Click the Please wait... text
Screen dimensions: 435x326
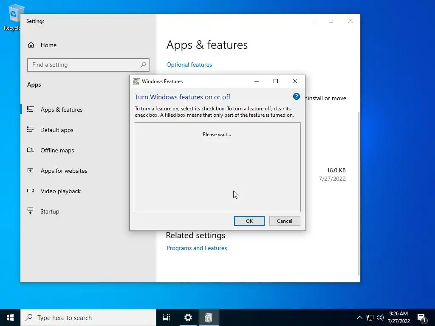click(217, 135)
